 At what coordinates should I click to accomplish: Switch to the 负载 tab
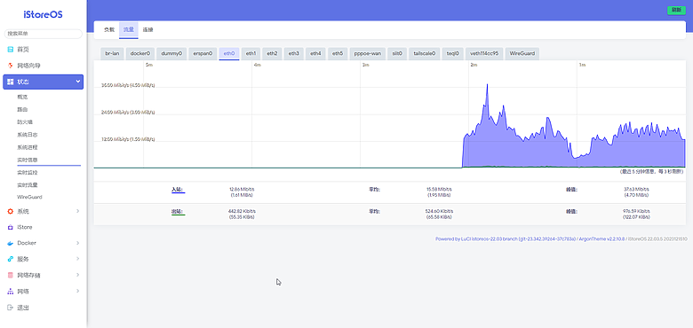click(109, 29)
